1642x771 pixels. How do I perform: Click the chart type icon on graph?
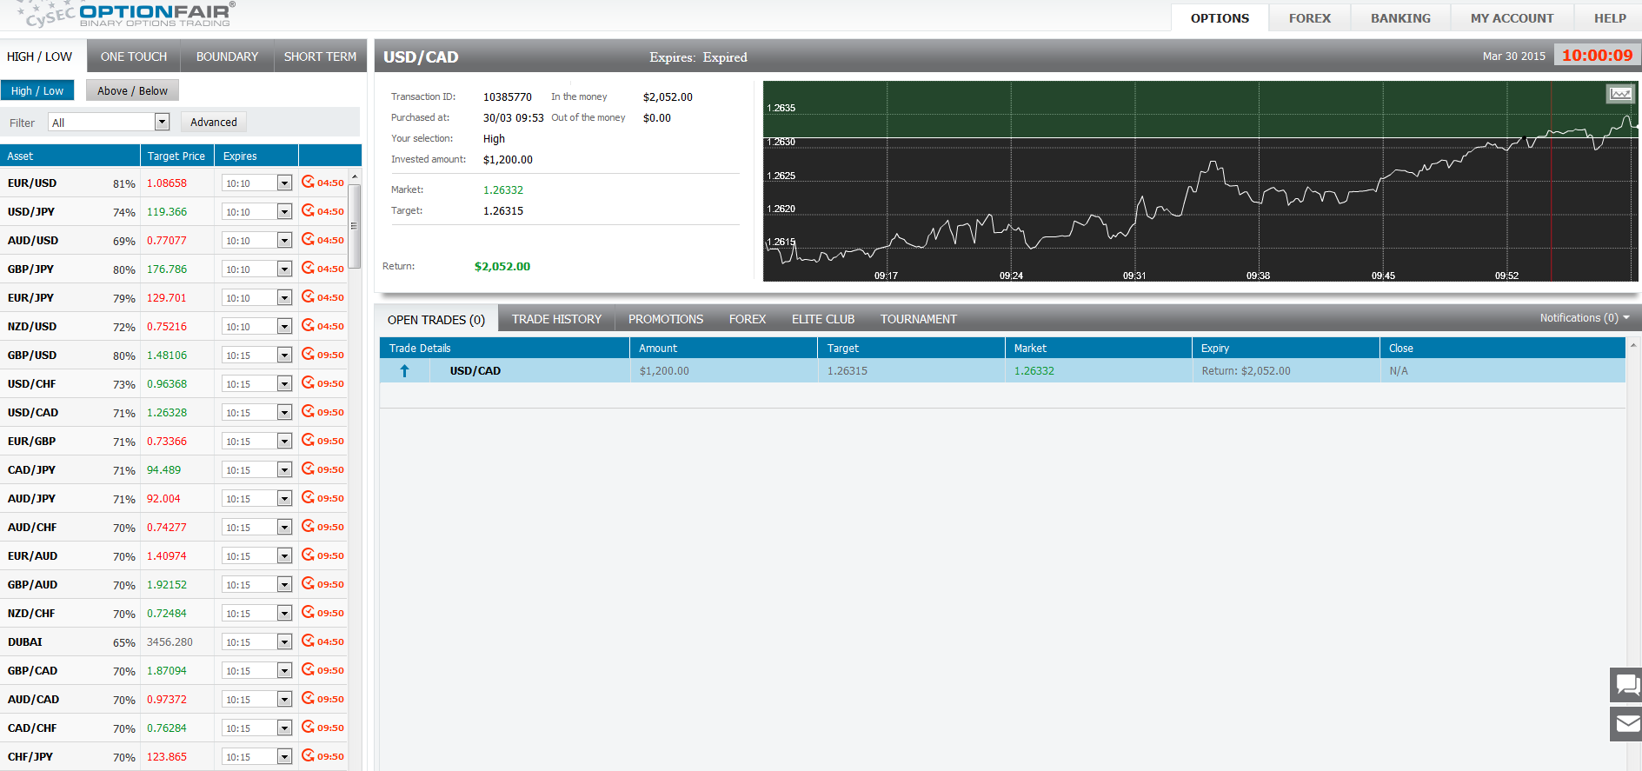coord(1619,94)
